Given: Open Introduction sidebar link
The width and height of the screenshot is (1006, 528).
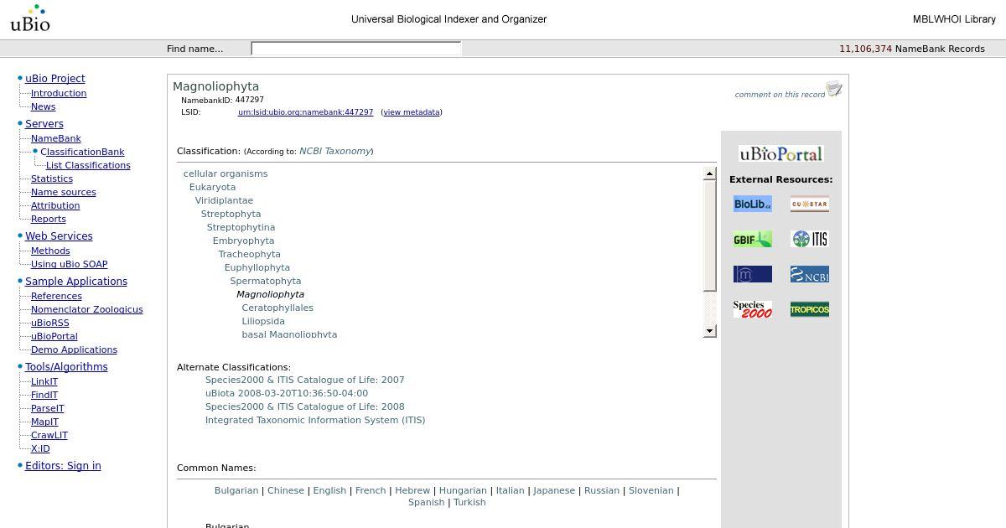Looking at the screenshot, I should 59,93.
